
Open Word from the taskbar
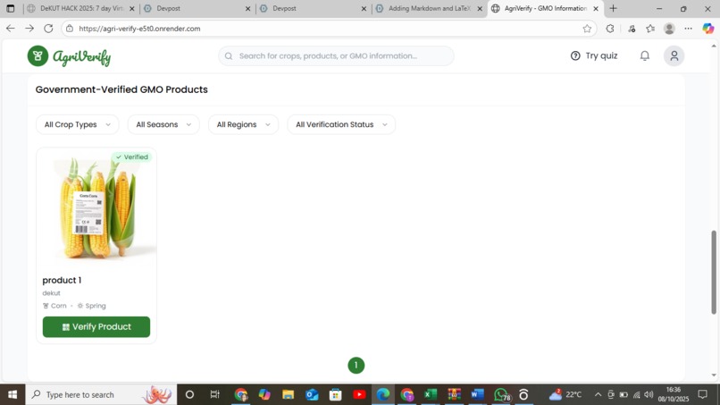click(478, 394)
